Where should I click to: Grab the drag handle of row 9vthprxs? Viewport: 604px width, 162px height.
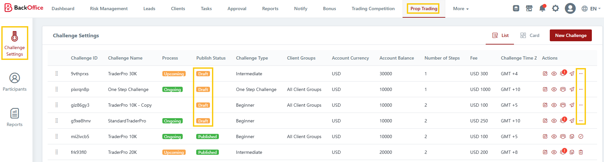click(57, 74)
